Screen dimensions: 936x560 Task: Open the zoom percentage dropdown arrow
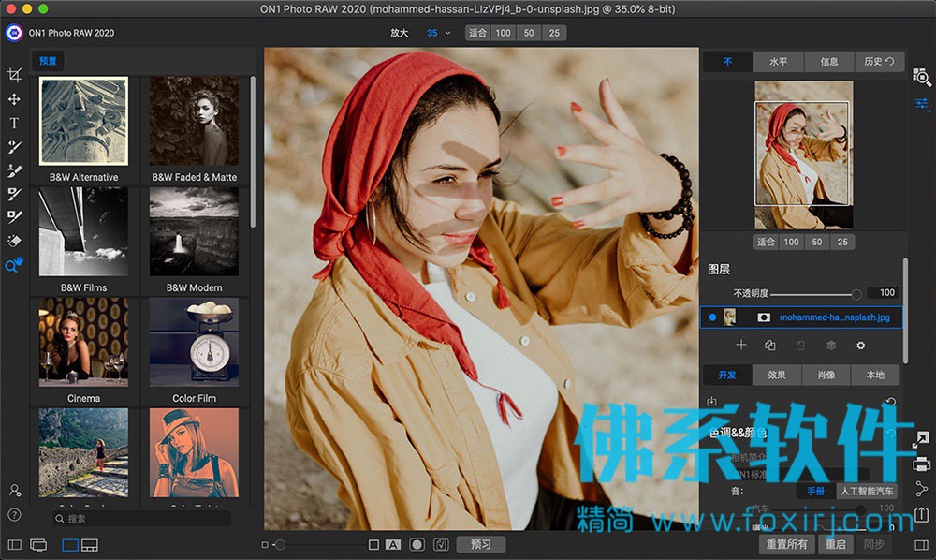tap(447, 33)
